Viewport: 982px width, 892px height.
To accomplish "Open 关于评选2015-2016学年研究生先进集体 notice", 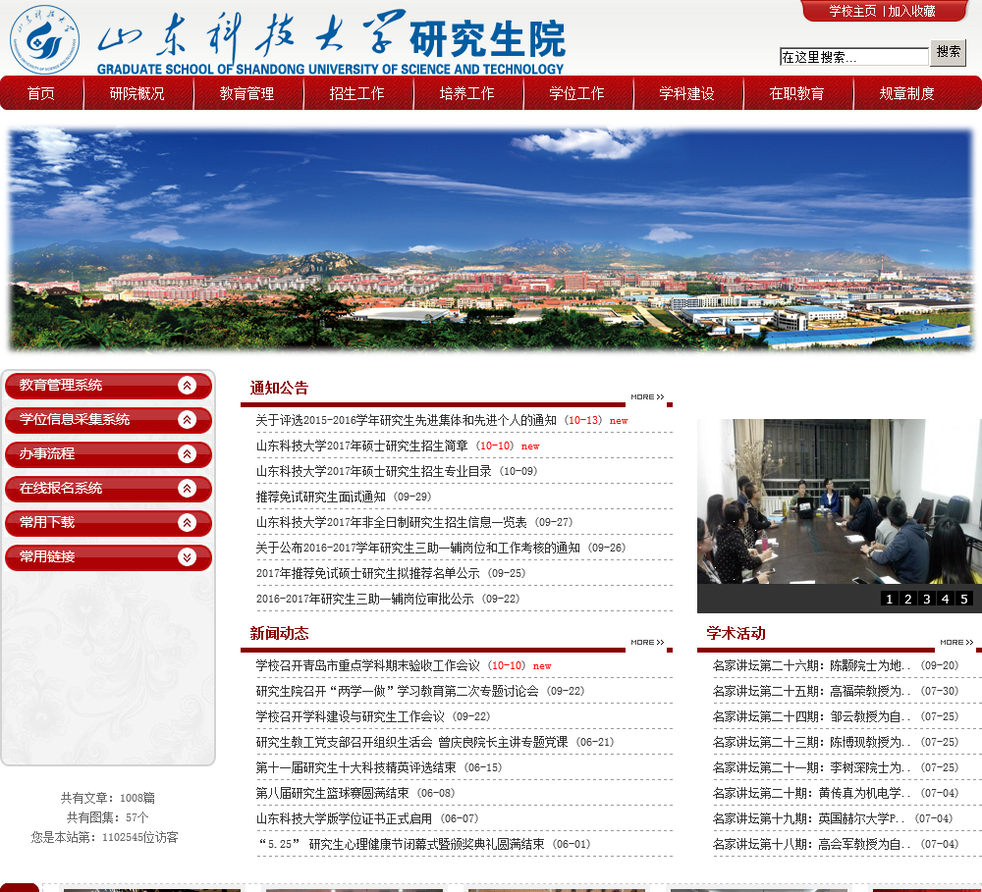I will [406, 420].
